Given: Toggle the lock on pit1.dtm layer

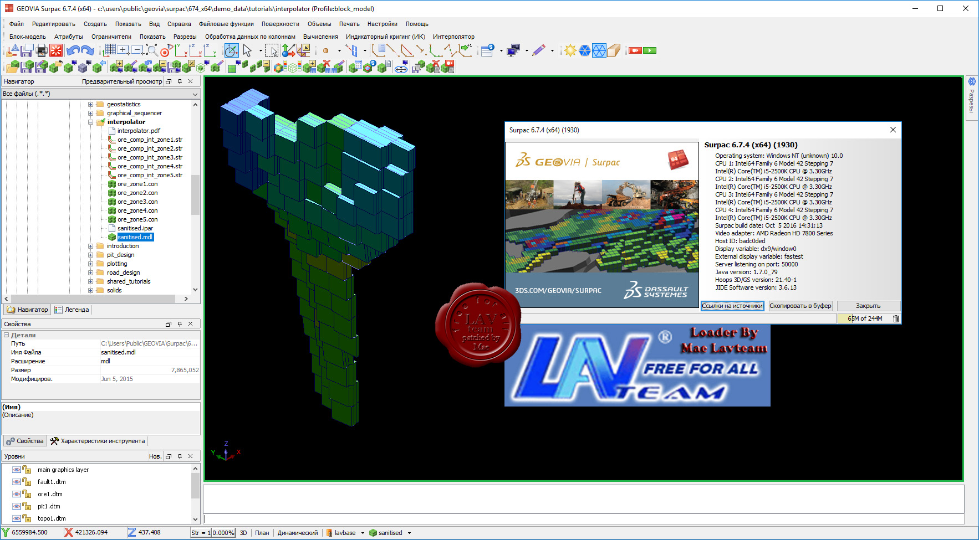Looking at the screenshot, I should point(27,506).
